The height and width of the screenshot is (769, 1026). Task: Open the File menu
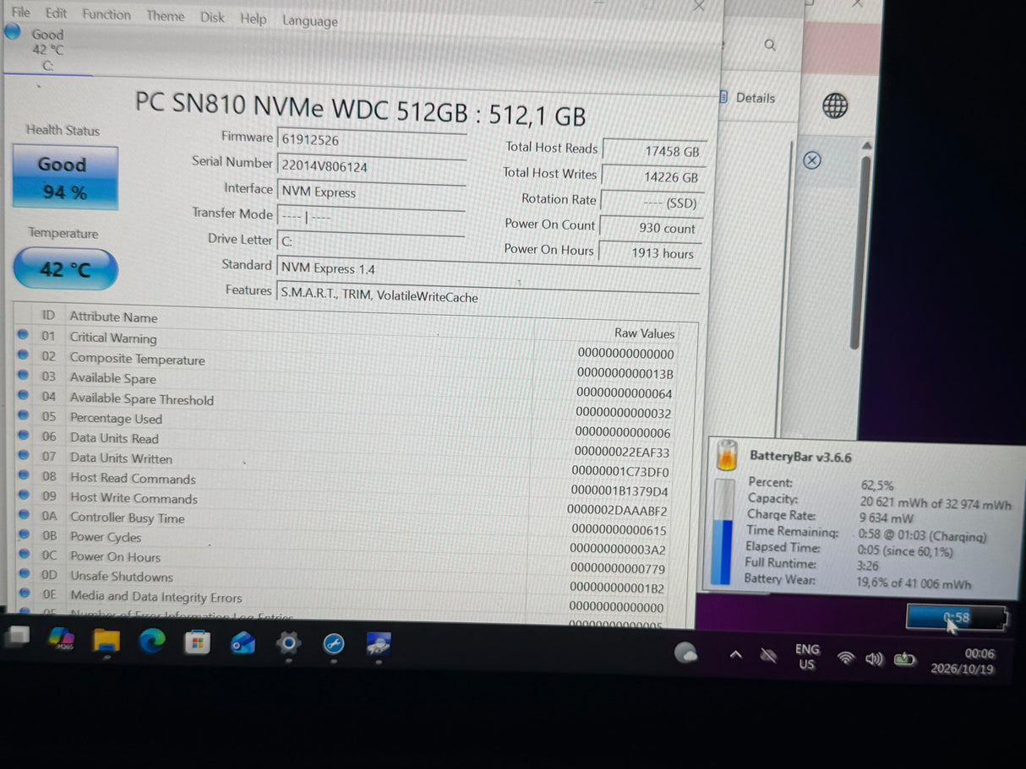20,12
